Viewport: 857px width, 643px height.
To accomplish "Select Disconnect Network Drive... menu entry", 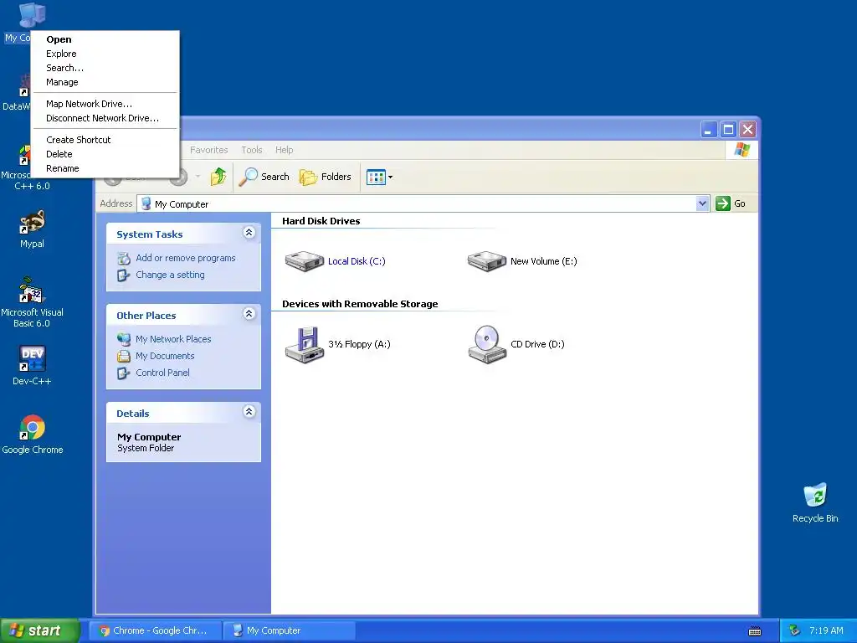I will point(105,118).
